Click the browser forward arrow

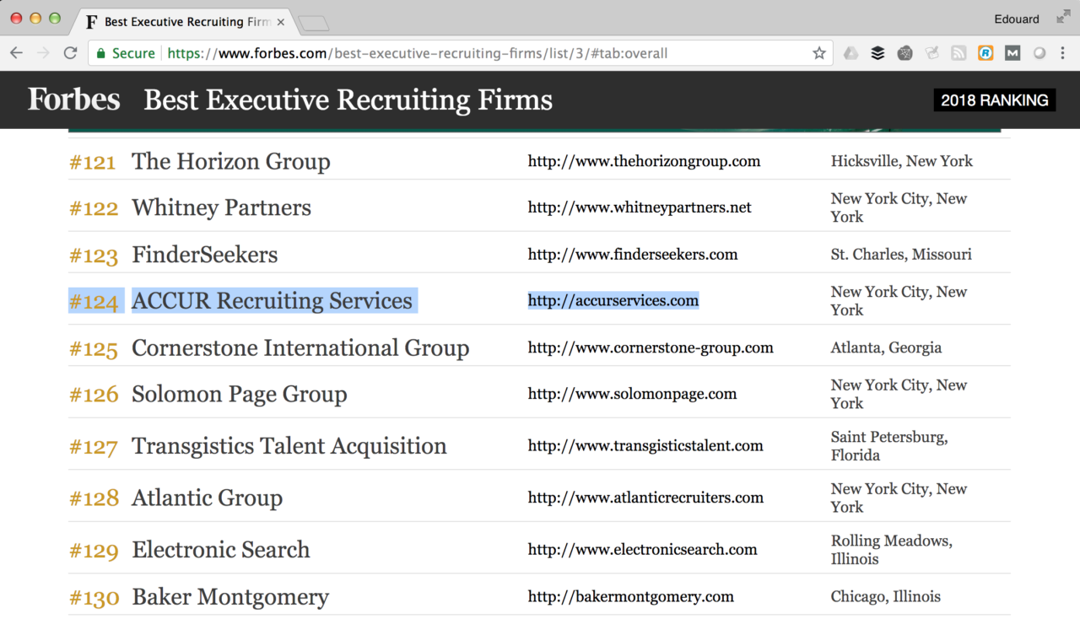click(43, 53)
